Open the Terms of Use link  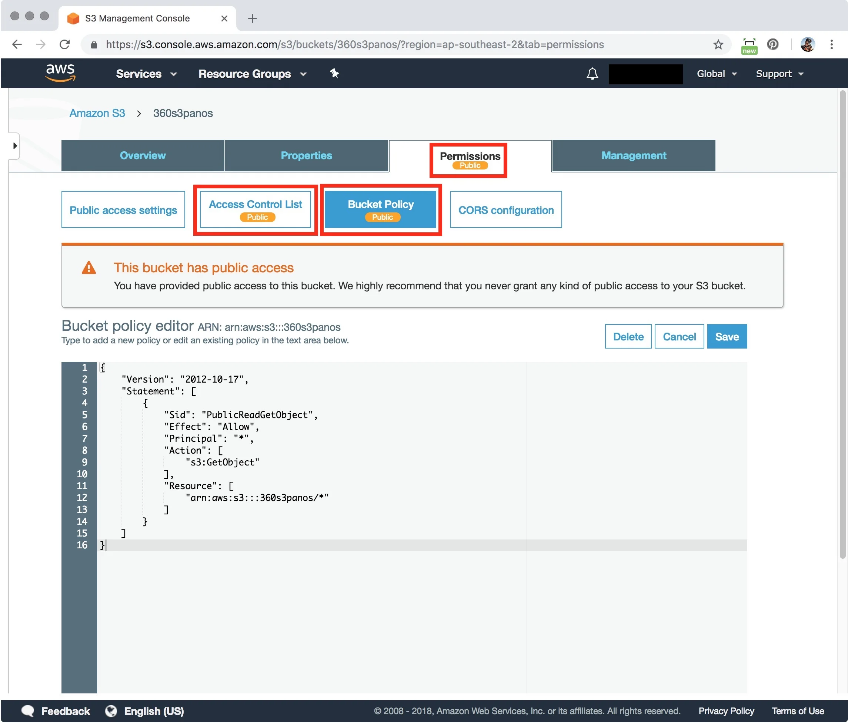click(798, 711)
